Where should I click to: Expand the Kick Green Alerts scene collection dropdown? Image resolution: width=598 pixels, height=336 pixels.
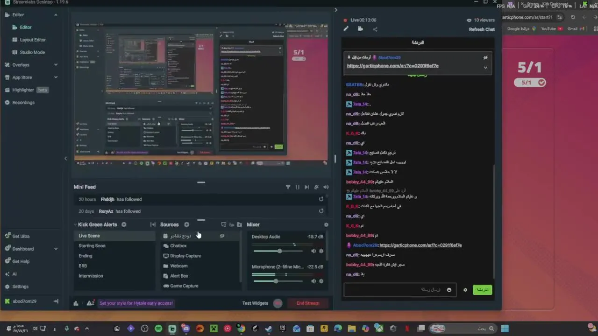(75, 224)
